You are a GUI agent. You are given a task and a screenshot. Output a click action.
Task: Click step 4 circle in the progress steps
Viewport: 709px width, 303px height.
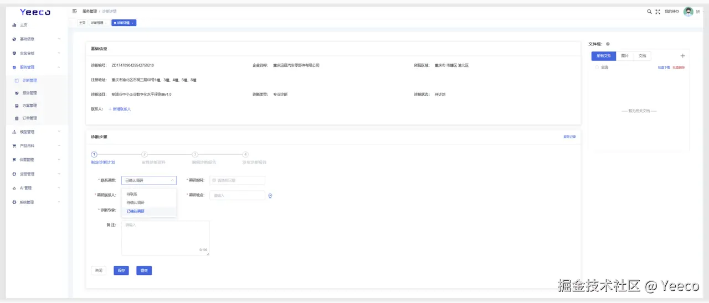point(245,155)
